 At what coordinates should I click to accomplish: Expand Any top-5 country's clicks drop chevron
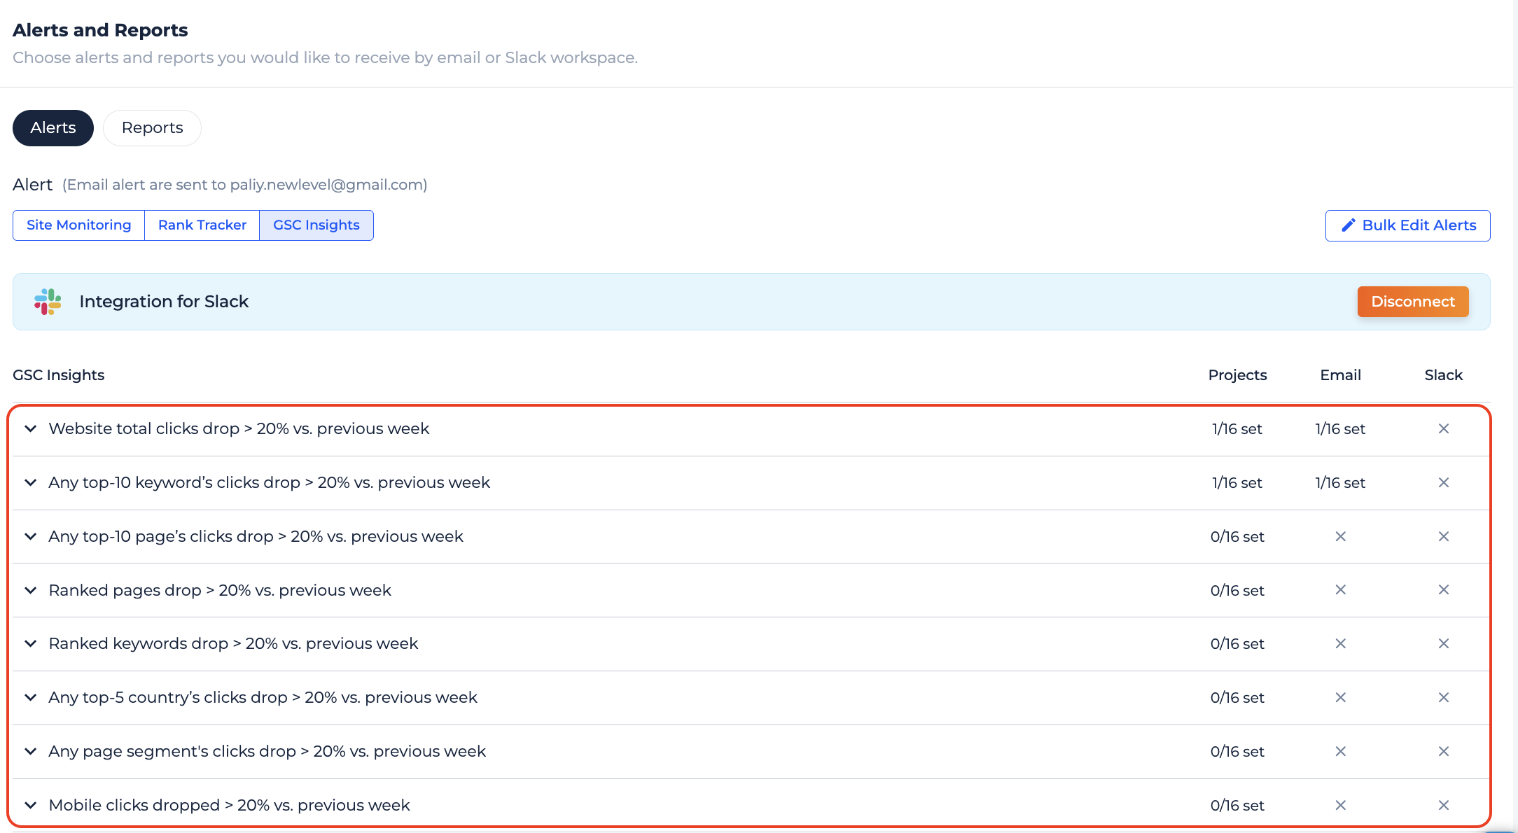pyautogui.click(x=30, y=697)
